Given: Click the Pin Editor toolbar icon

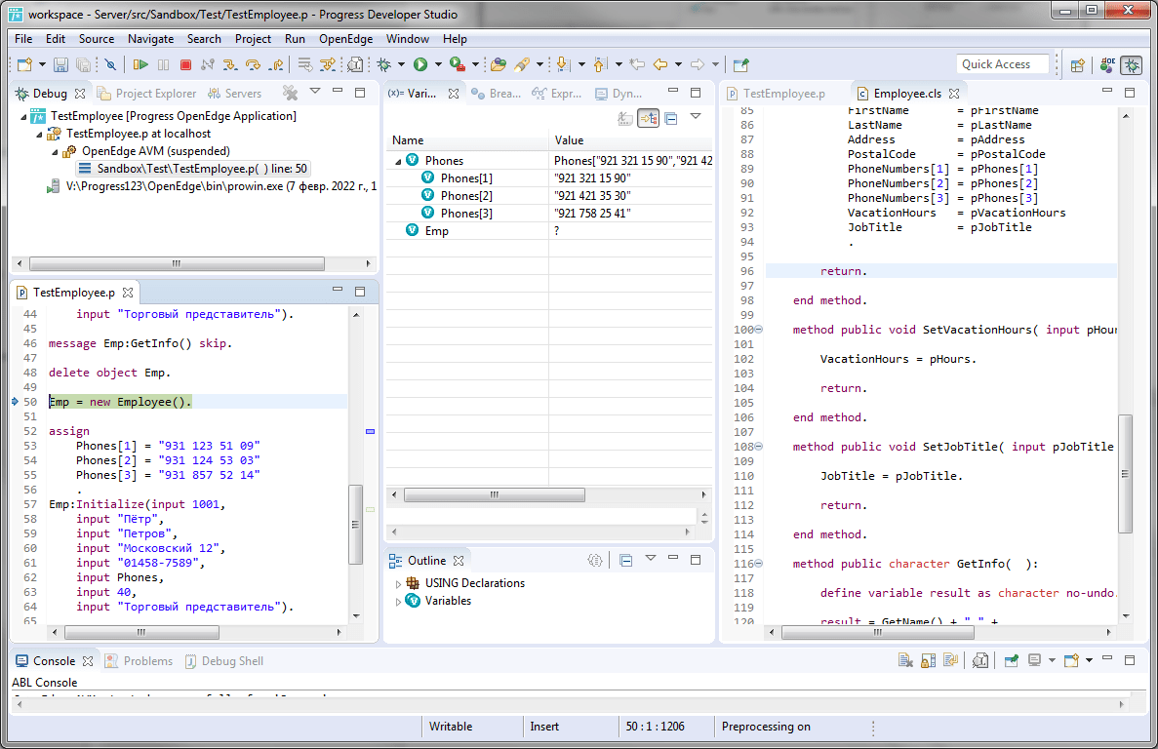Looking at the screenshot, I should (x=740, y=65).
